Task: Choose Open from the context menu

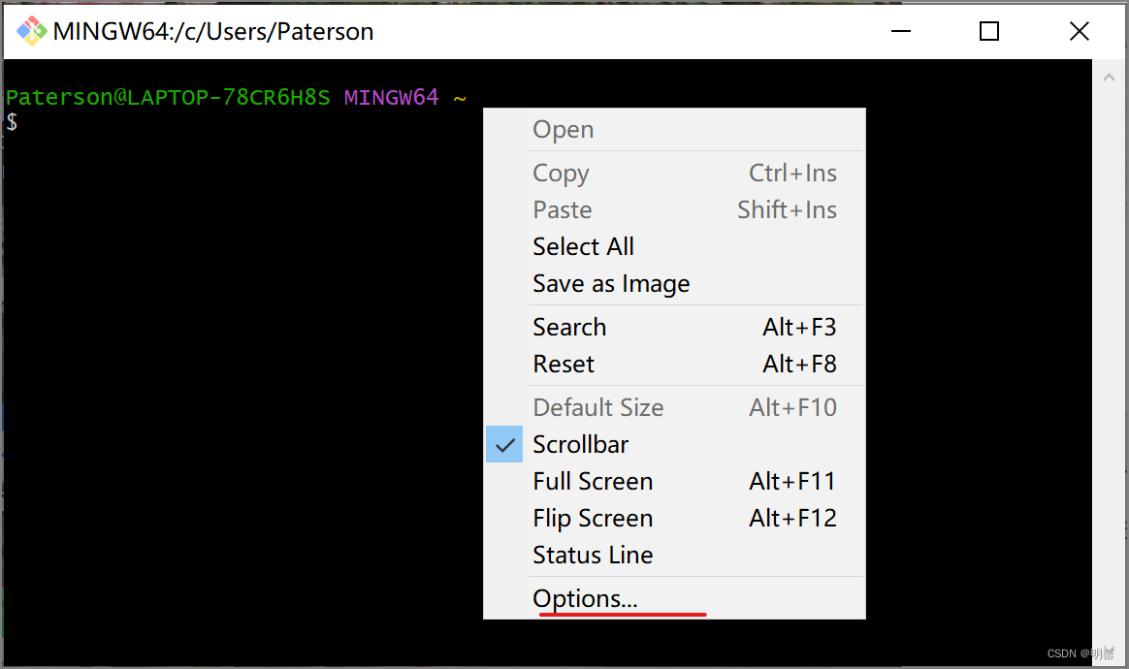Action: point(674,130)
